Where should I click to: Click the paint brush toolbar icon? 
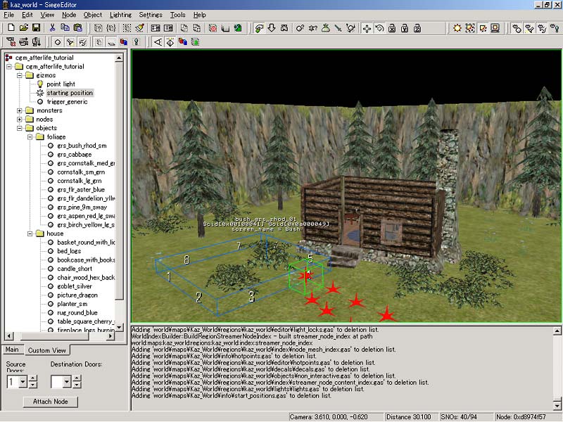pyautogui.click(x=140, y=28)
